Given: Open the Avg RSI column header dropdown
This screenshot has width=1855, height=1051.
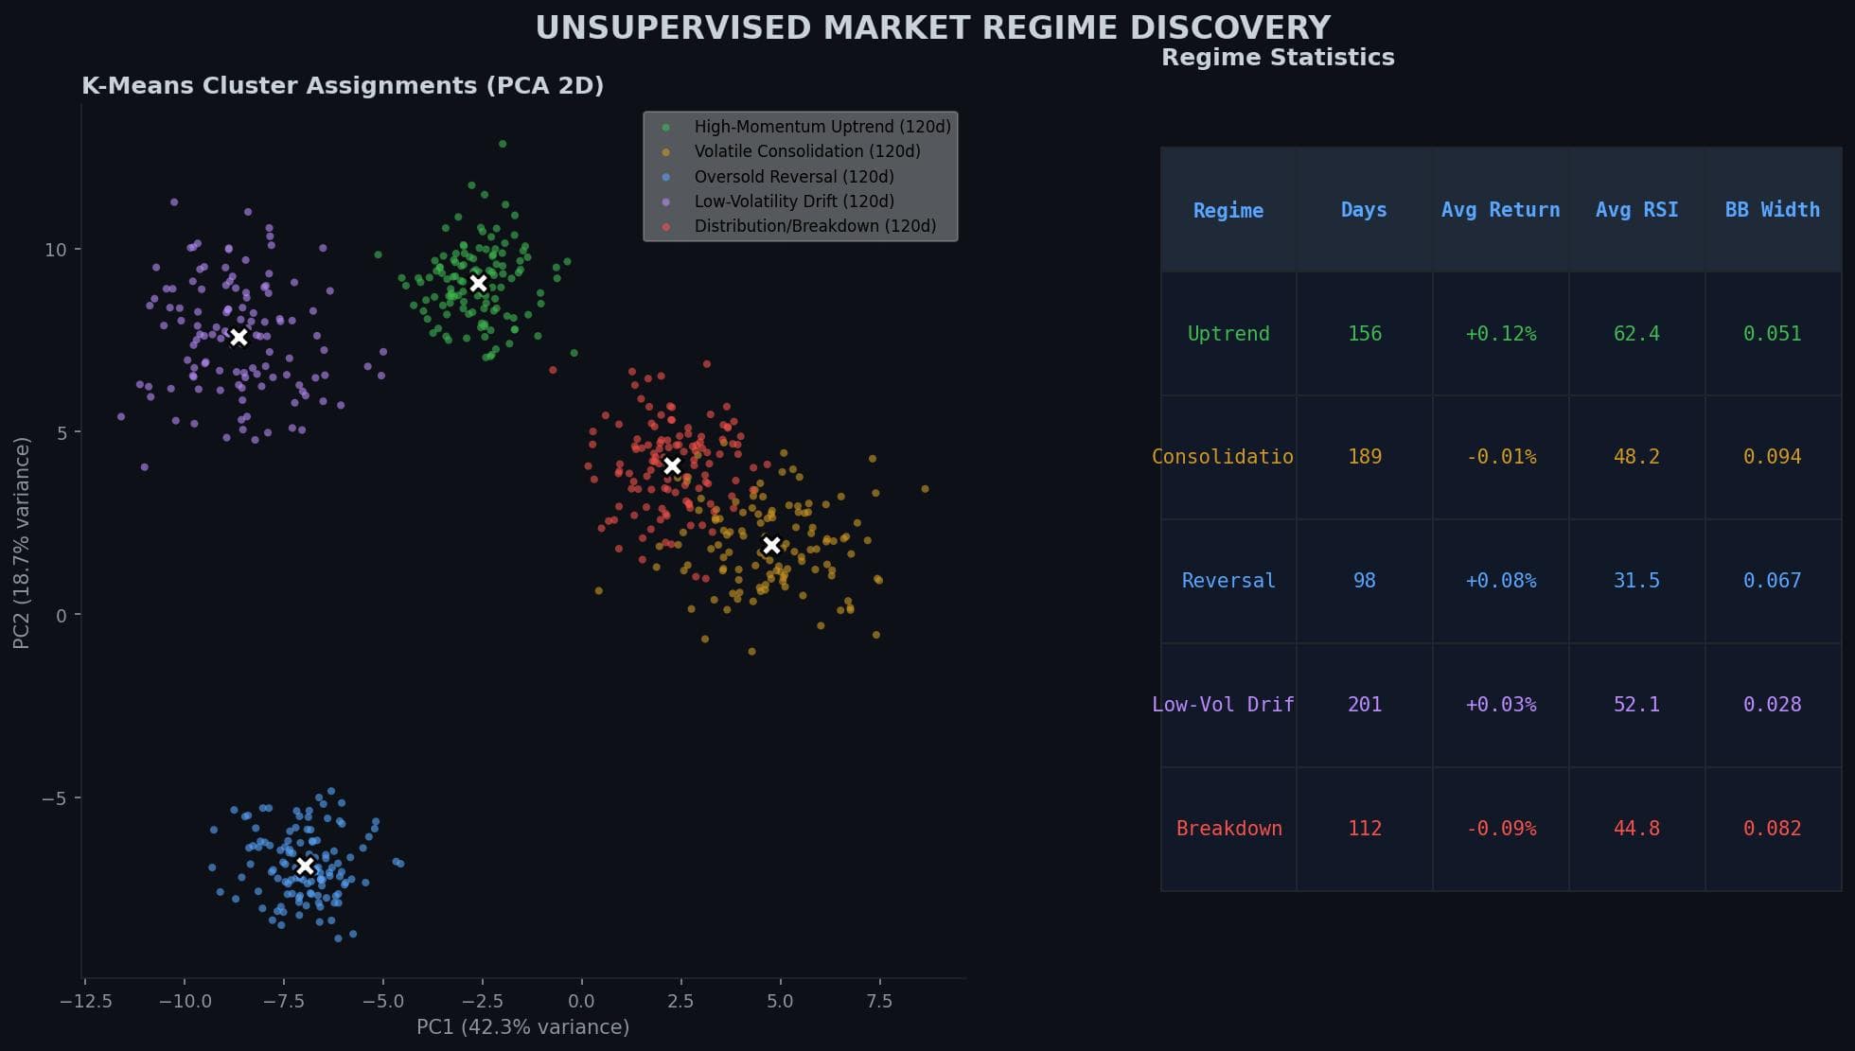Looking at the screenshot, I should [x=1636, y=209].
